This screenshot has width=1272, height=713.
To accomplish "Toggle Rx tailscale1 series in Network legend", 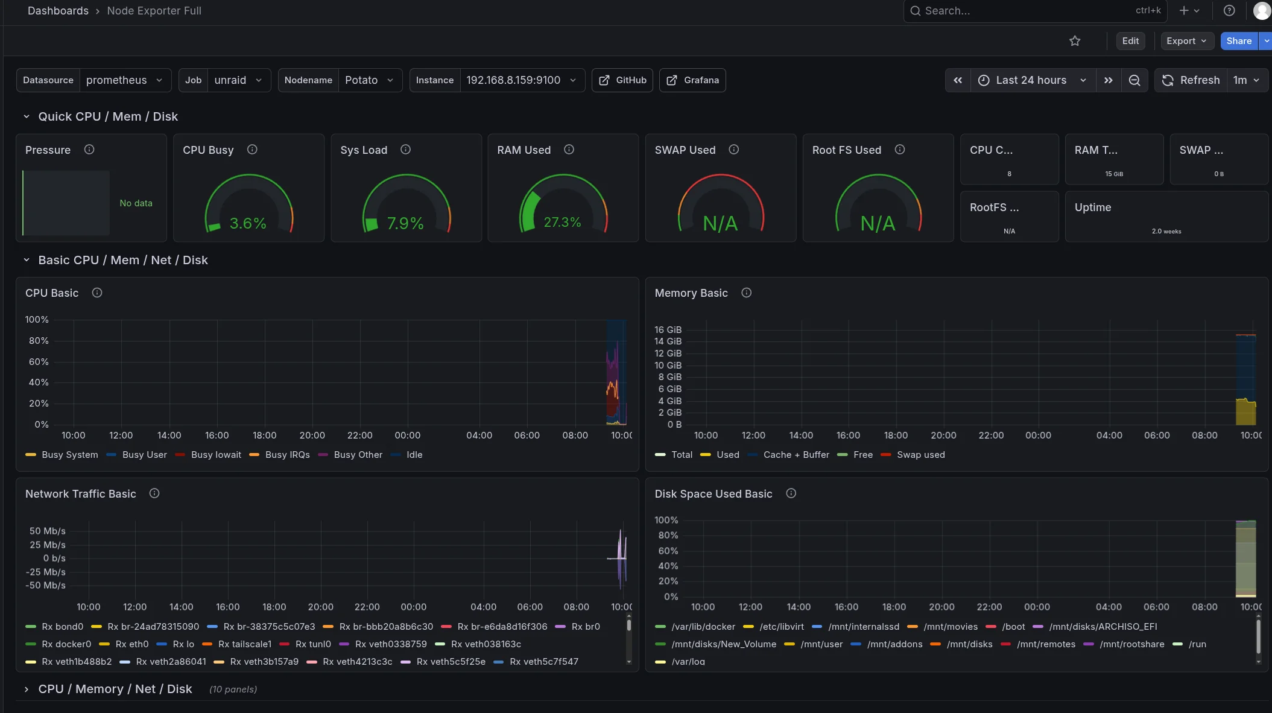I will point(245,644).
